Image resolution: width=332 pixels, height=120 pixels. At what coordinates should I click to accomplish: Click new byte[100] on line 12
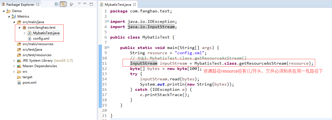pos(183,69)
